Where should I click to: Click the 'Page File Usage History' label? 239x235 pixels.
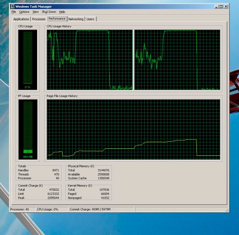pyautogui.click(x=62, y=96)
